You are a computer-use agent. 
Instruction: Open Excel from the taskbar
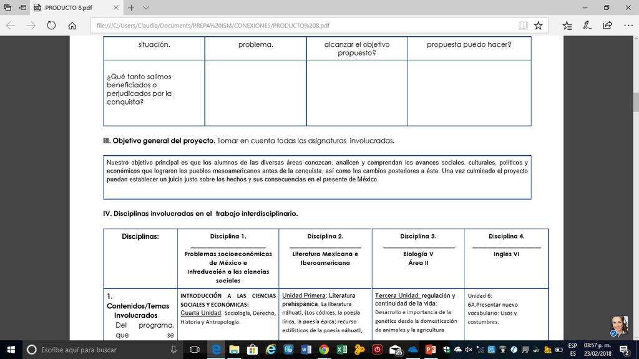[x=342, y=350]
